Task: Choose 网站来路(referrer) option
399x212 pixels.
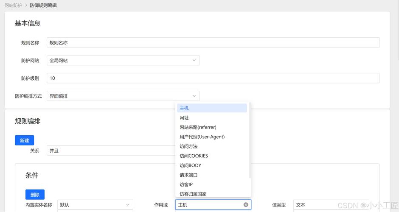Action: [x=212, y=127]
